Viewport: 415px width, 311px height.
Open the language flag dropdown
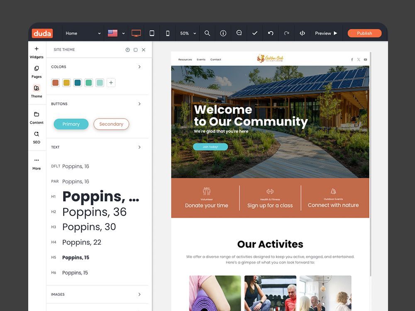[116, 33]
